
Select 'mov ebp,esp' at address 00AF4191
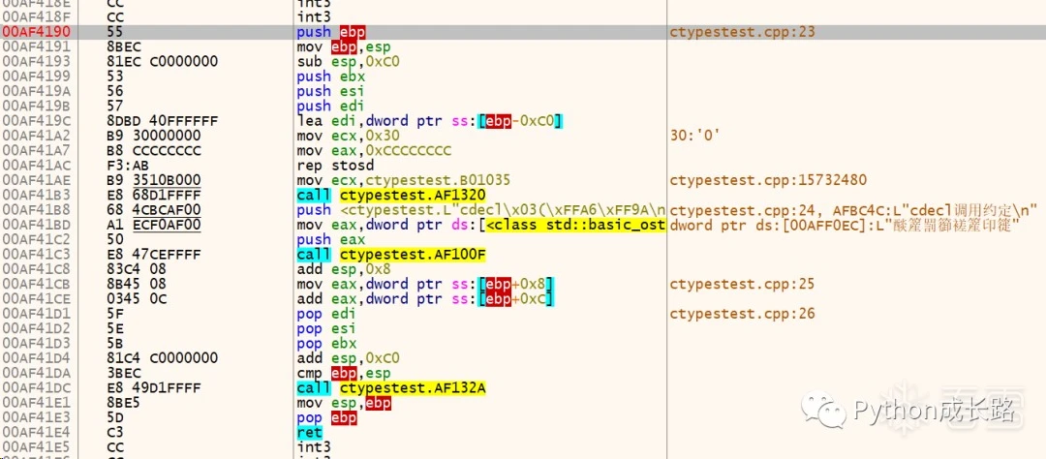click(344, 46)
